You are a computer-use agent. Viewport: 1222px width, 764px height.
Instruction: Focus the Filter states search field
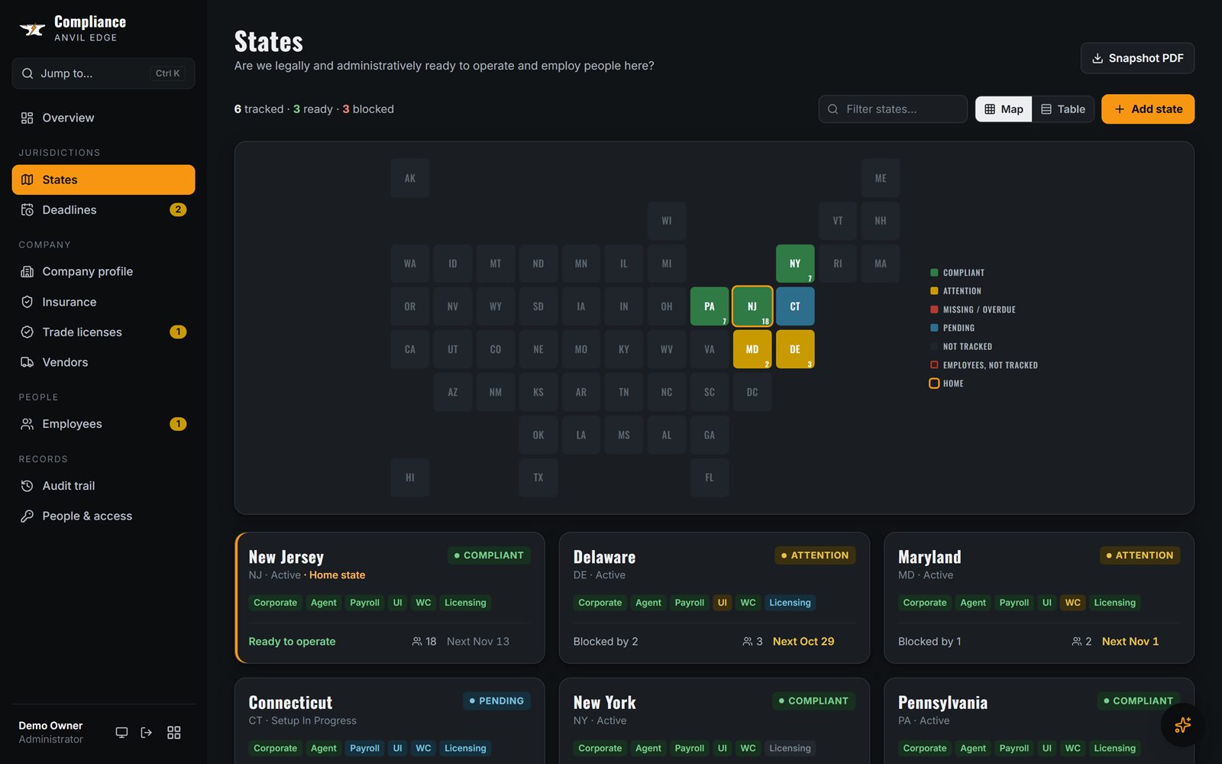(x=893, y=109)
